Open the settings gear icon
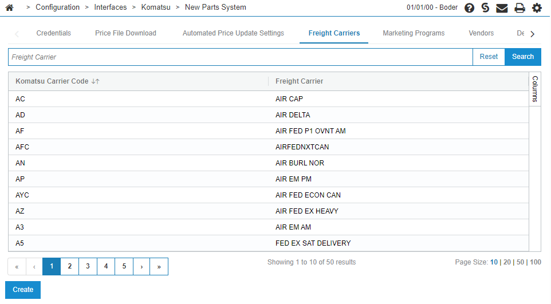Screen dimensions: 551x304 point(537,8)
